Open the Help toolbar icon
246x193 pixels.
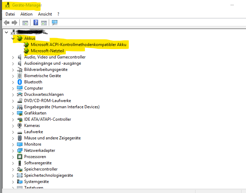(x=36, y=22)
